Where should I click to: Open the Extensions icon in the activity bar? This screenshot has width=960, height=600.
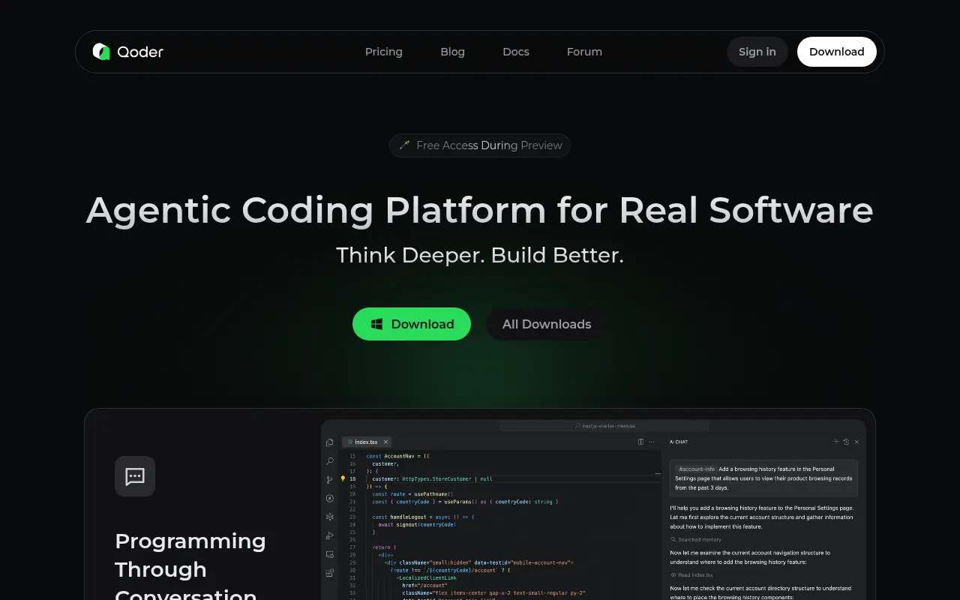(329, 571)
